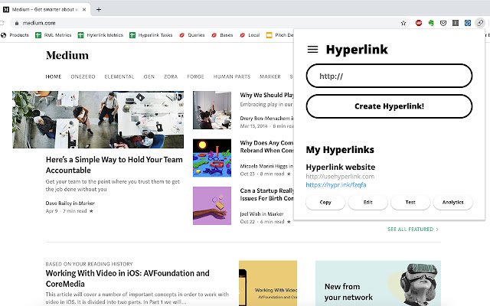Open the Local bookmark
Viewport: 490px width, 306px height.
coord(250,35)
